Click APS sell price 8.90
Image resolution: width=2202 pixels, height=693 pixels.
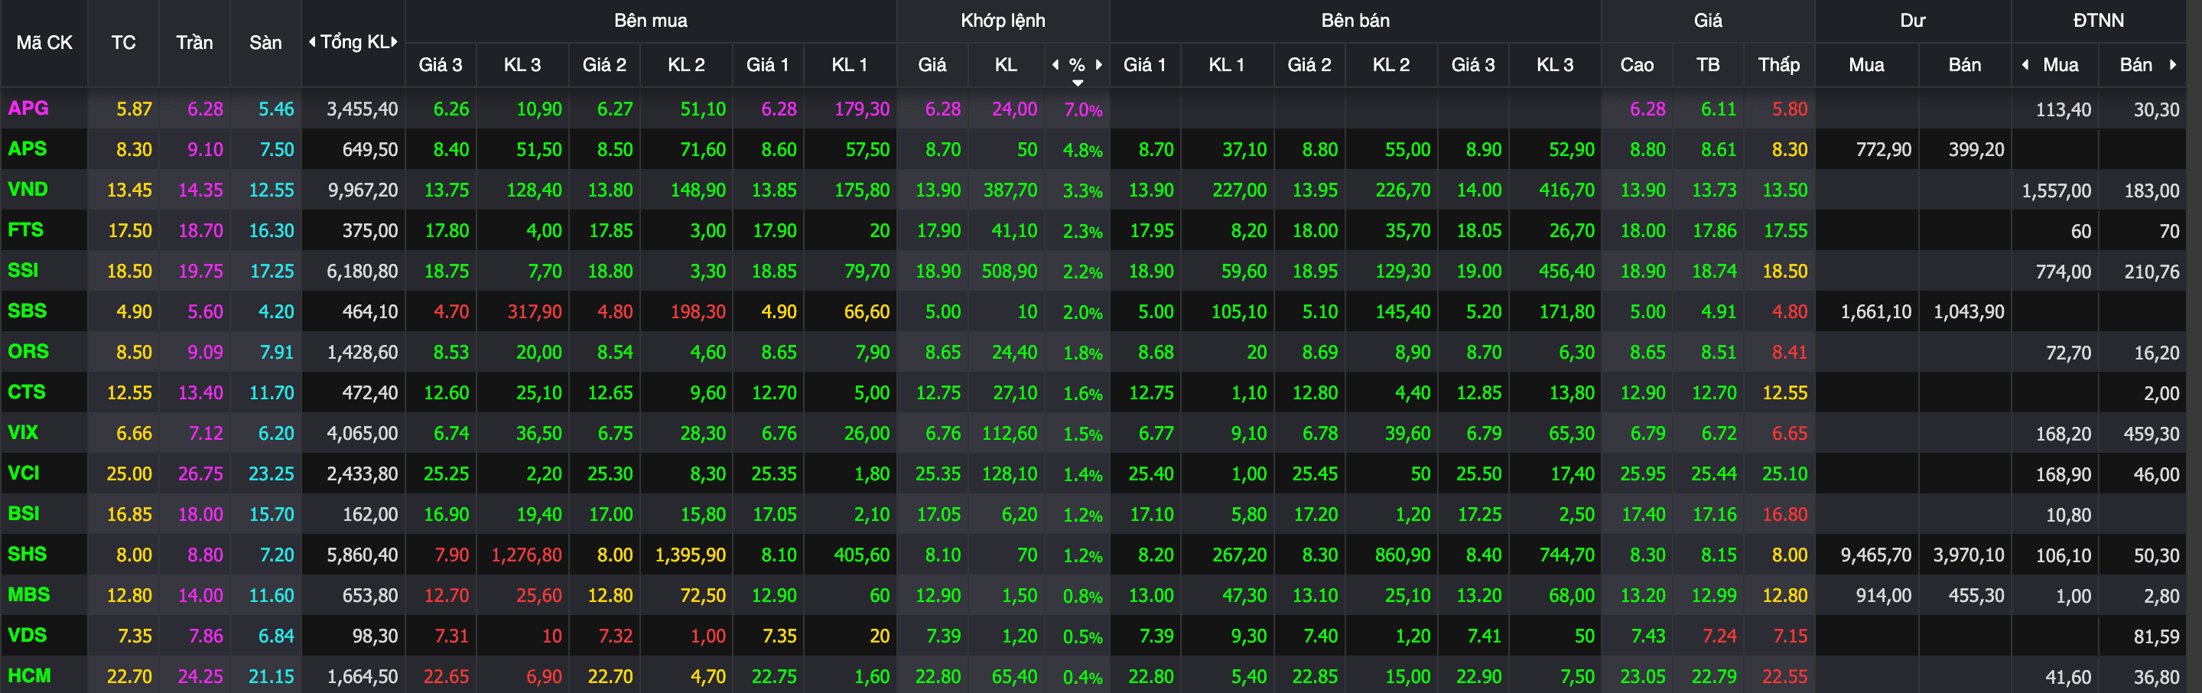(x=1484, y=149)
